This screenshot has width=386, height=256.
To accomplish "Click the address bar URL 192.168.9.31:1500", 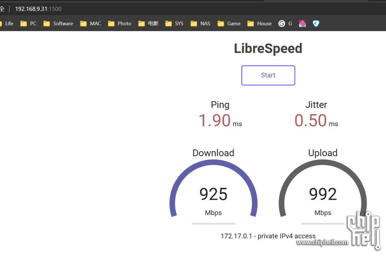I will (x=39, y=9).
